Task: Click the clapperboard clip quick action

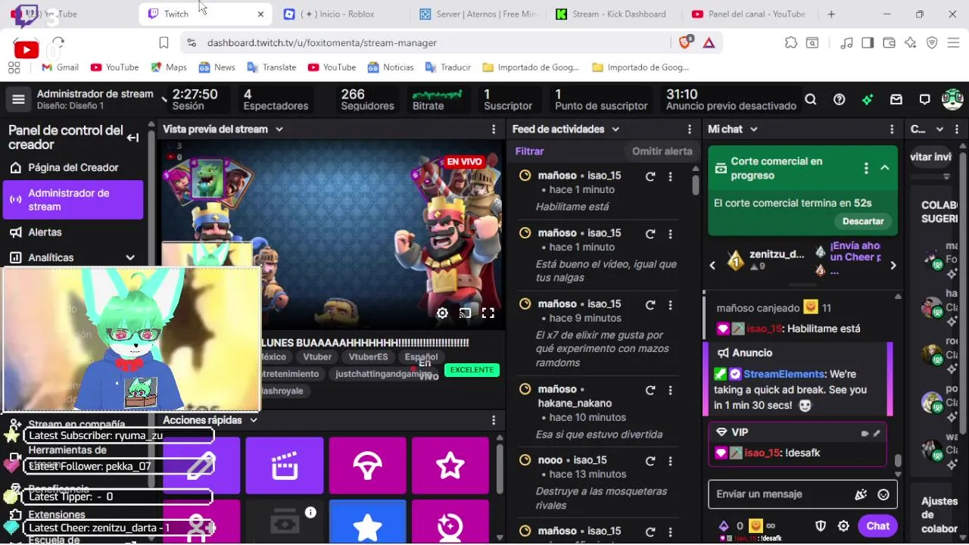Action: [x=284, y=466]
